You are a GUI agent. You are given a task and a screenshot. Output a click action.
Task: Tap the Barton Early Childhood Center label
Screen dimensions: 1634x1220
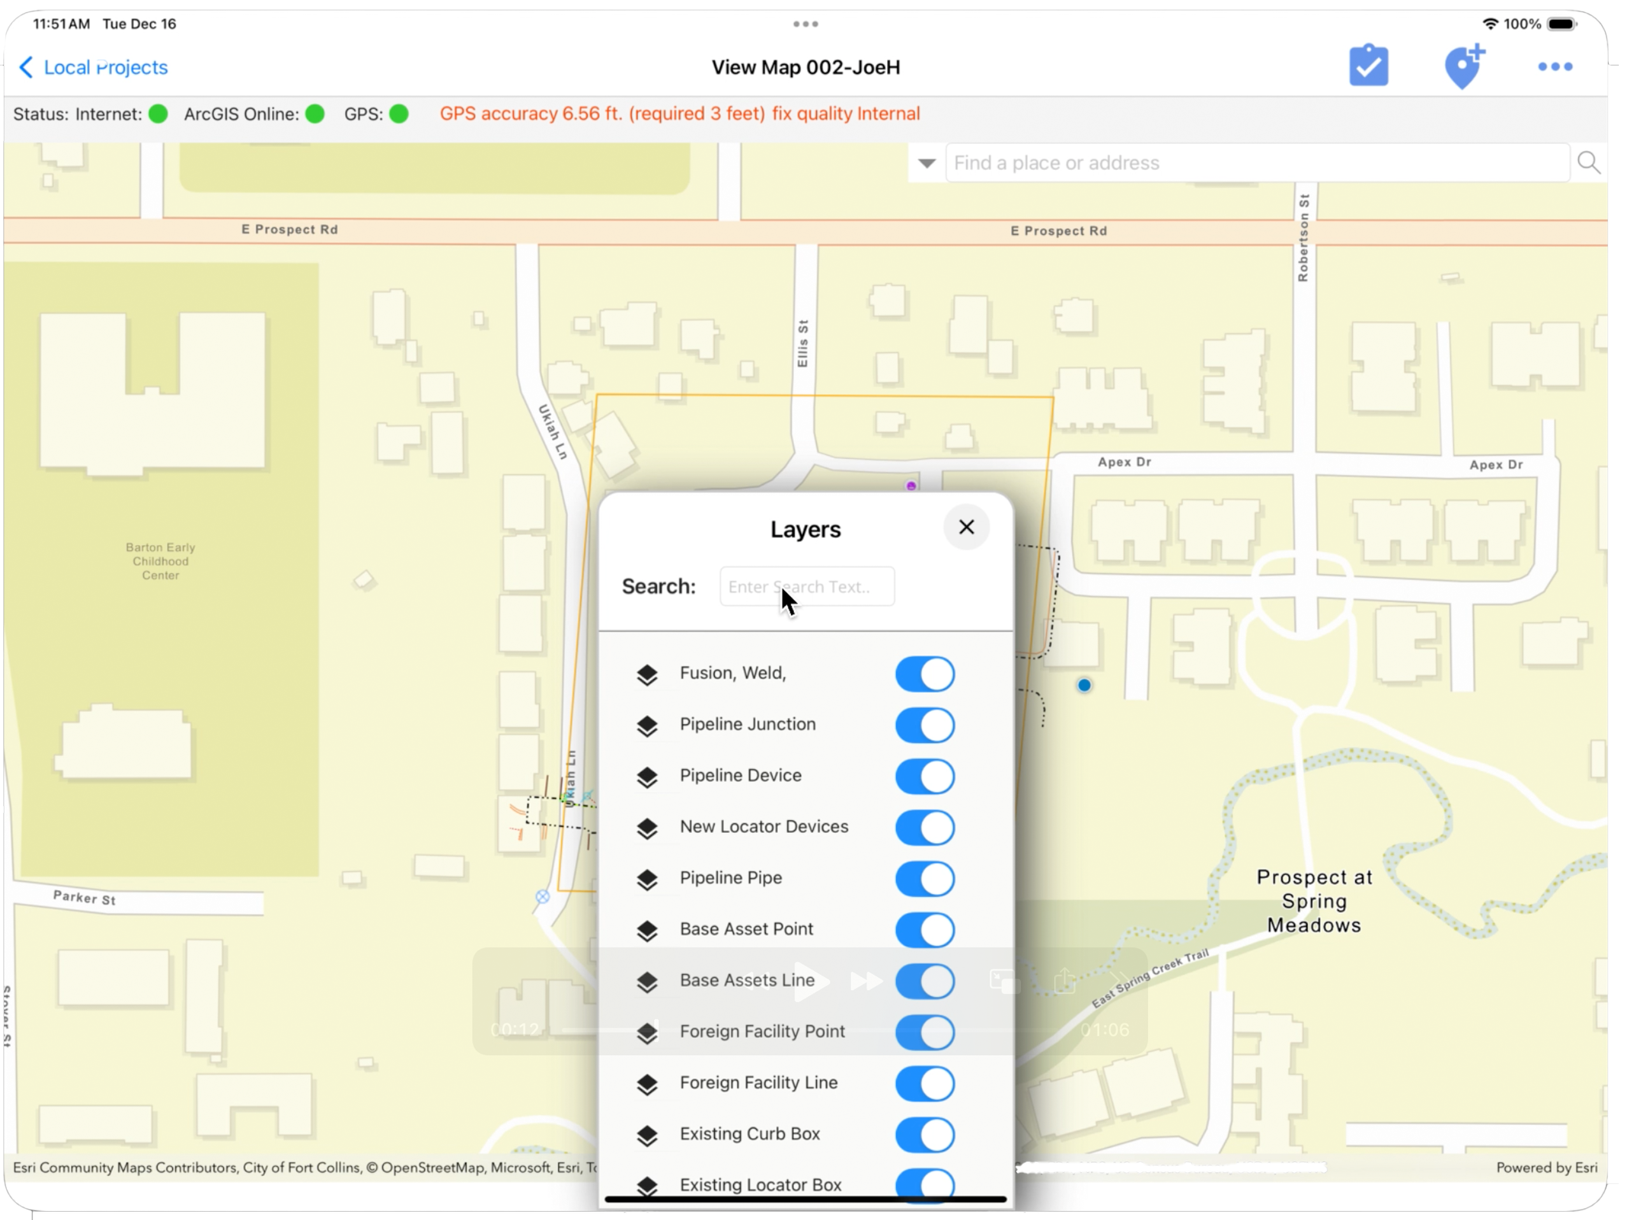pyautogui.click(x=160, y=561)
